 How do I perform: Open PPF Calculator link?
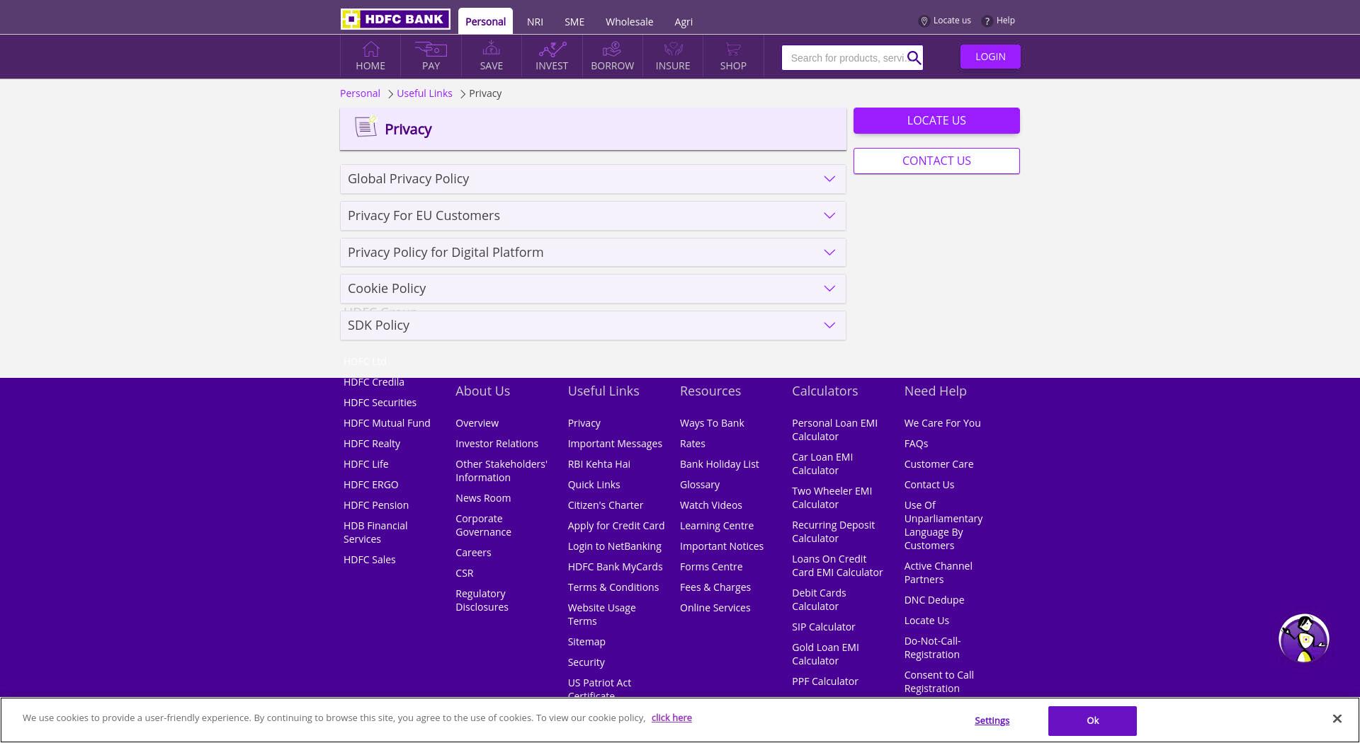(824, 681)
